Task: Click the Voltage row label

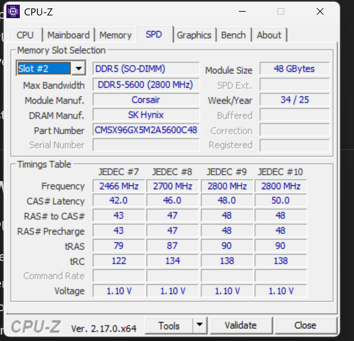Action: pos(69,291)
